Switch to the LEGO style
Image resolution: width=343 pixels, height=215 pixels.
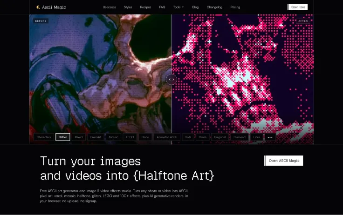click(130, 137)
